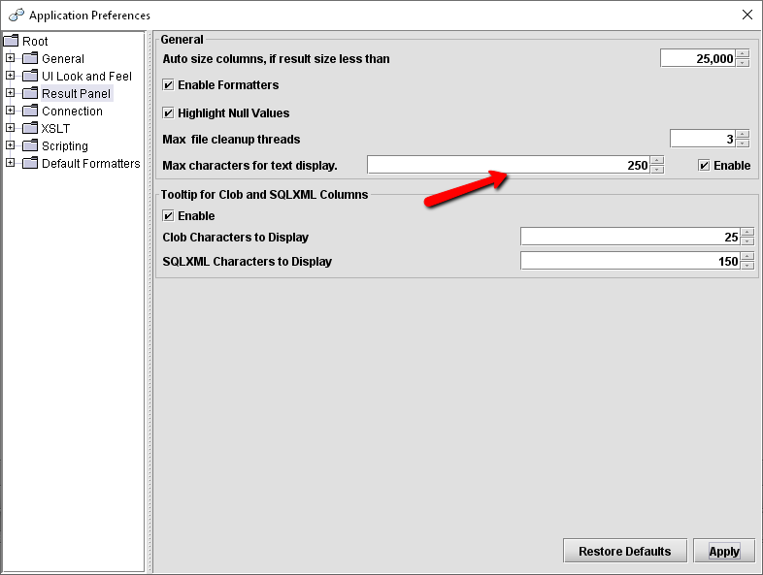Click the Clob Characters field showing 25
The image size is (763, 575).
point(631,237)
